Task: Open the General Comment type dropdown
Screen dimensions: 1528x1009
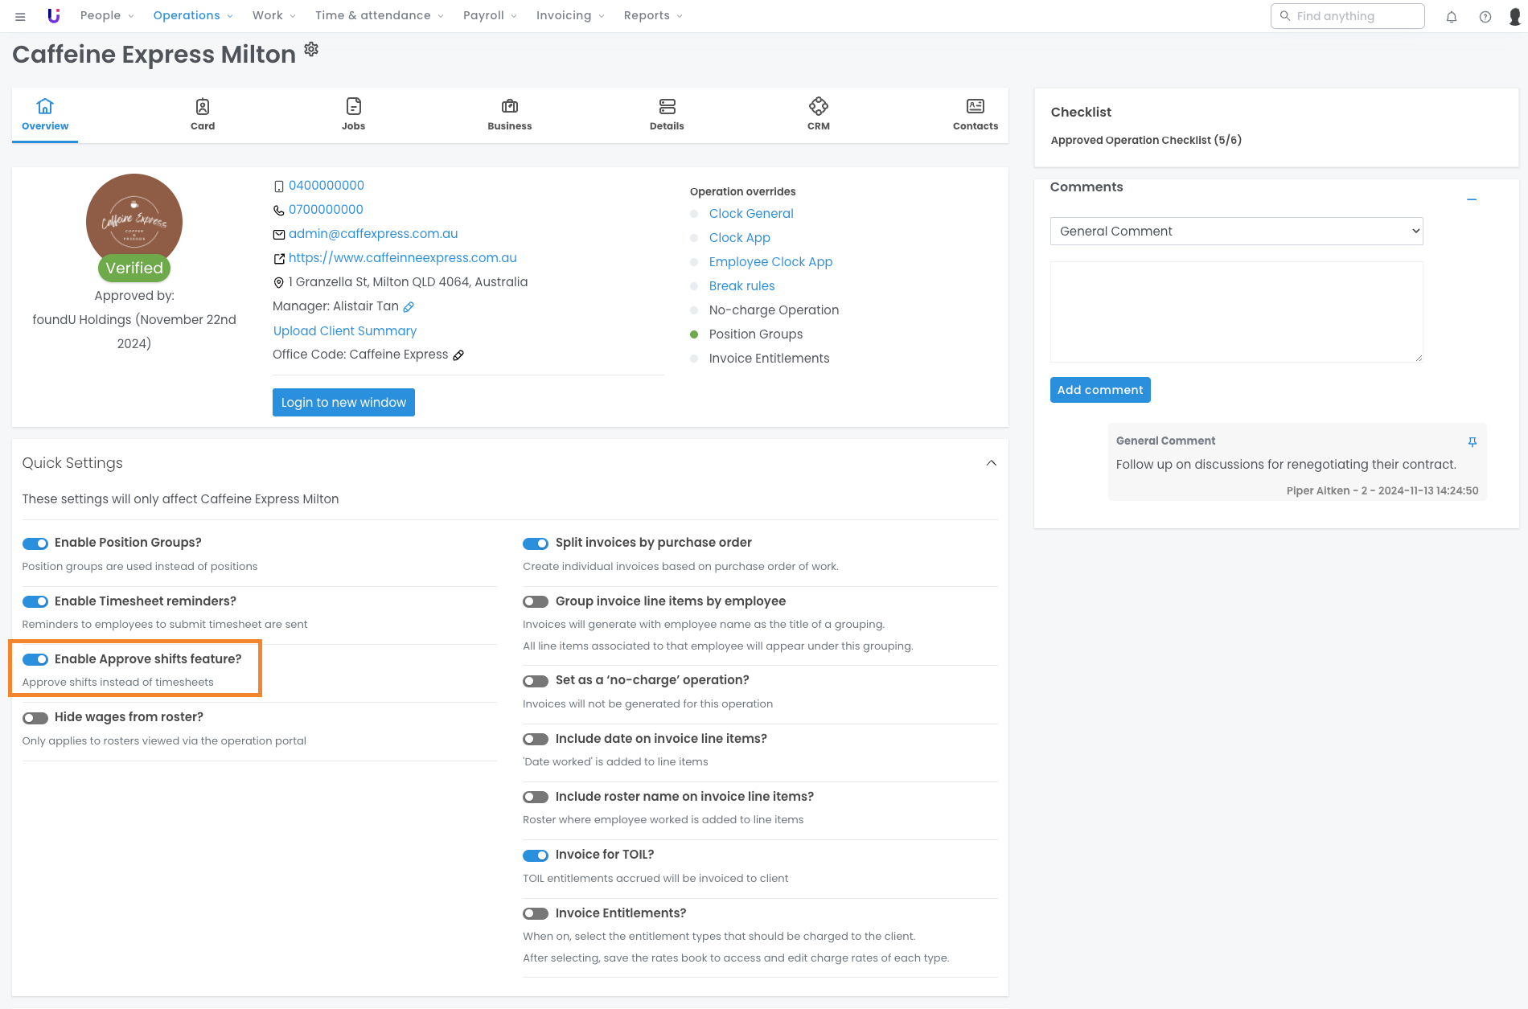Action: (x=1236, y=232)
